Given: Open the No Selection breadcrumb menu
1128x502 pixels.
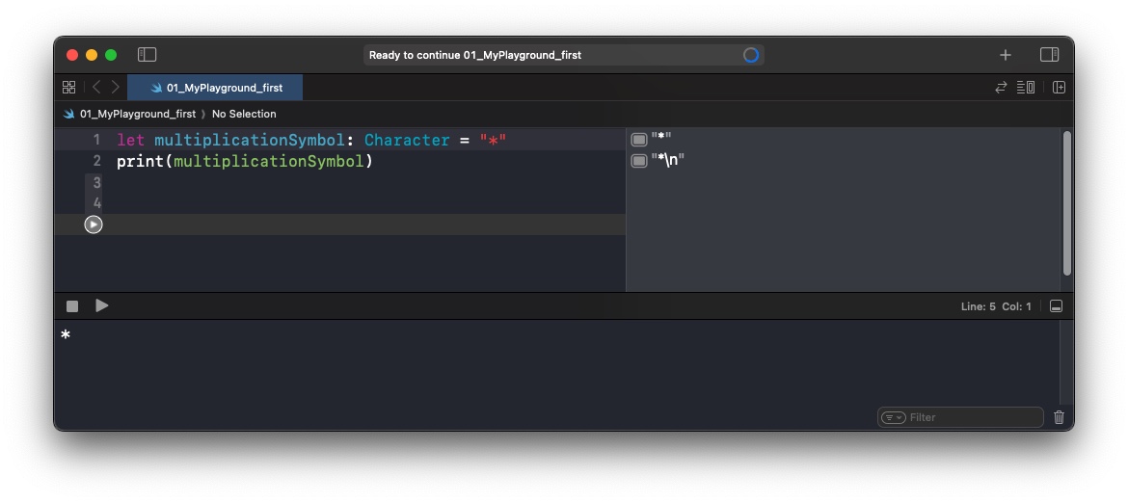Looking at the screenshot, I should click(244, 114).
